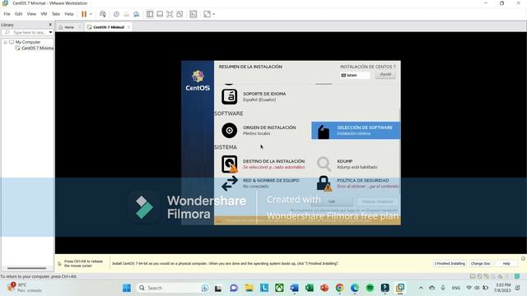Open Destino de la Instalación disk settings

263,164
